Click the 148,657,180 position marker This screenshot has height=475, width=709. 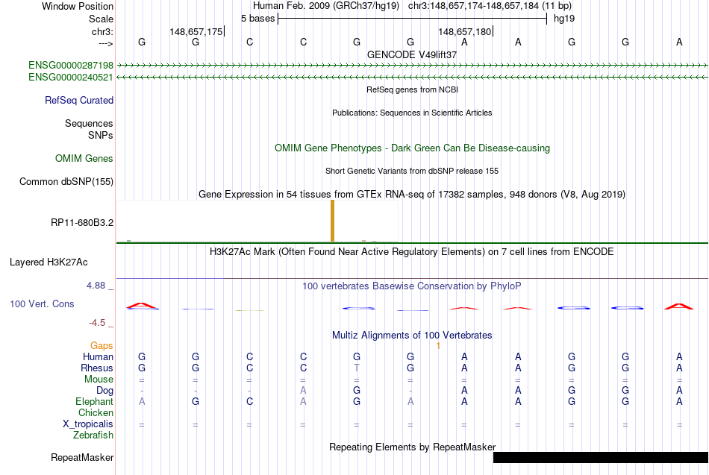point(465,31)
